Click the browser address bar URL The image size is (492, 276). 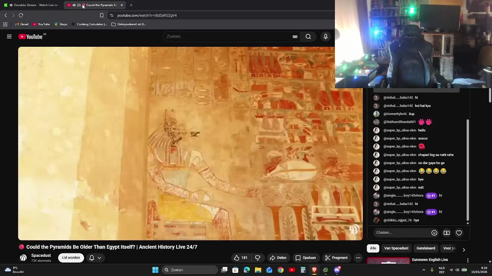(x=147, y=15)
